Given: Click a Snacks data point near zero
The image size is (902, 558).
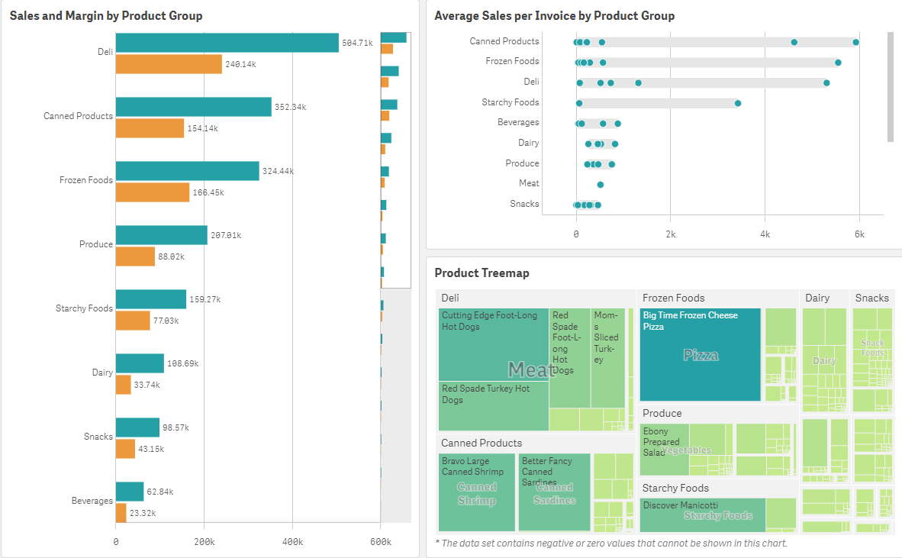Looking at the screenshot, I should point(577,204).
